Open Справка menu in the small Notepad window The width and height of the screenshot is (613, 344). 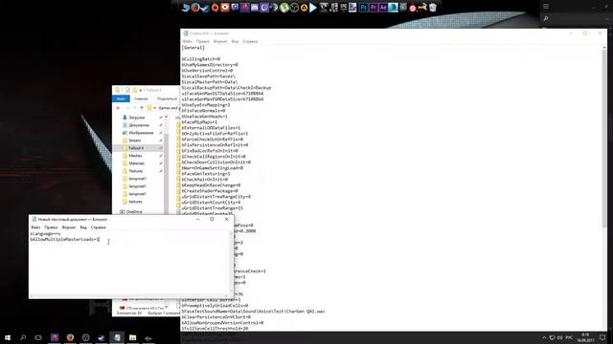pos(98,227)
